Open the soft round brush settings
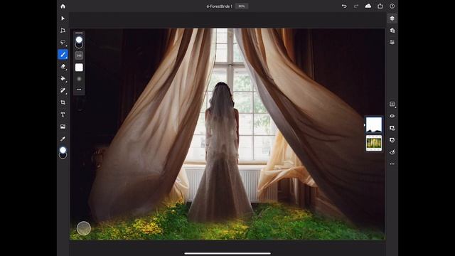The width and height of the screenshot is (455, 256). (x=79, y=79)
